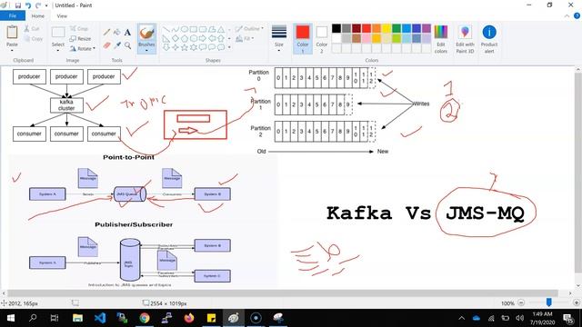
Task: Pick the Rectangle shape
Action: click(194, 29)
